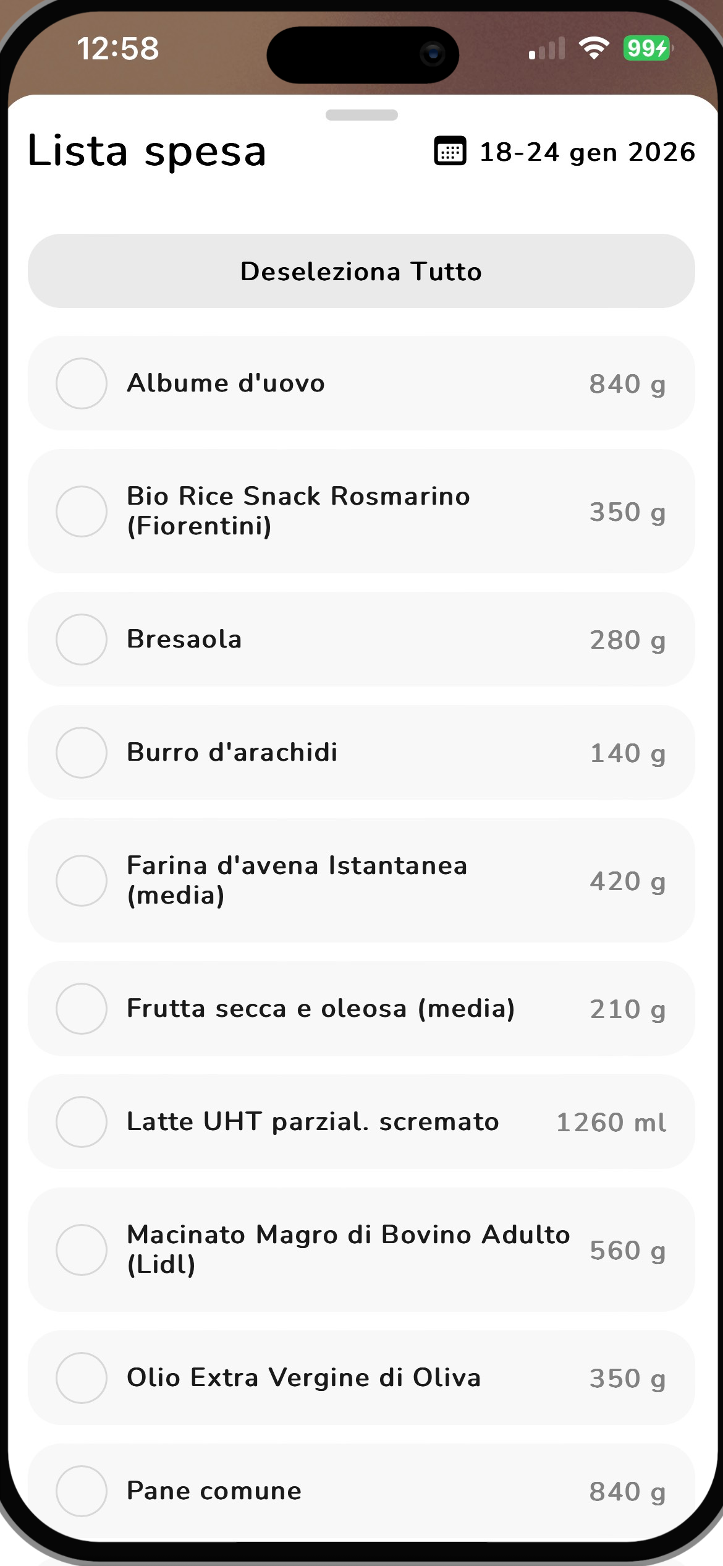Viewport: 723px width, 1566px height.
Task: Select the Burro d'arachidi checkbox
Action: [x=82, y=753]
